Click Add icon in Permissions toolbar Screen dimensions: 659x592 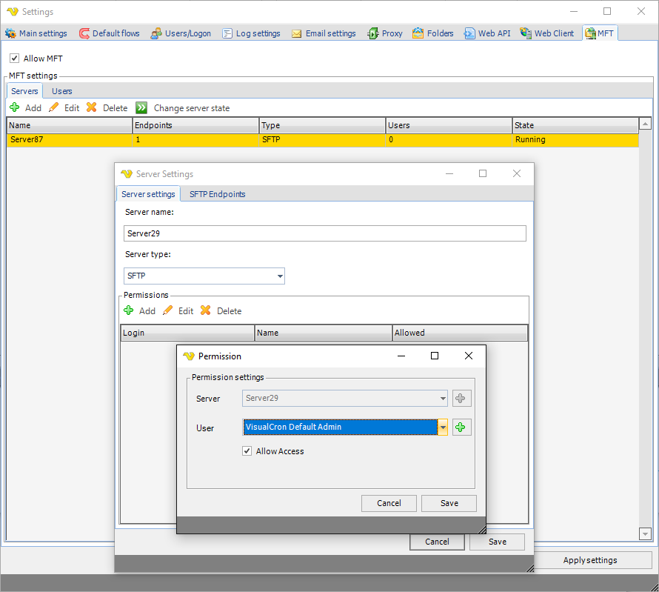click(129, 311)
